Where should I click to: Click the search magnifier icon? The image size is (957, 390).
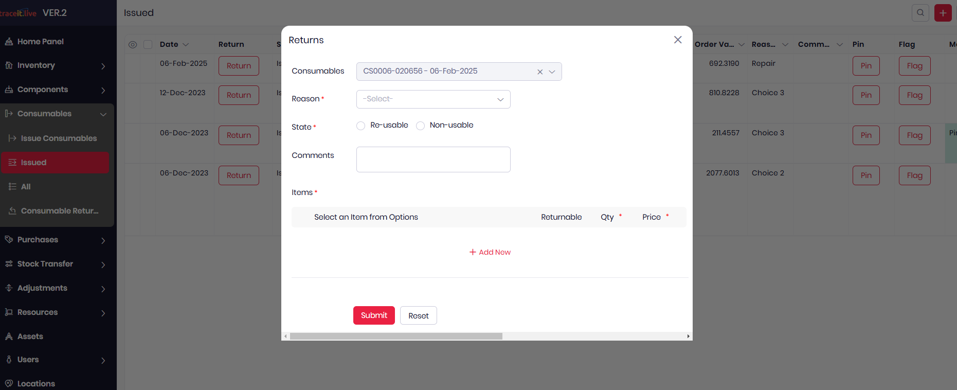pyautogui.click(x=920, y=13)
